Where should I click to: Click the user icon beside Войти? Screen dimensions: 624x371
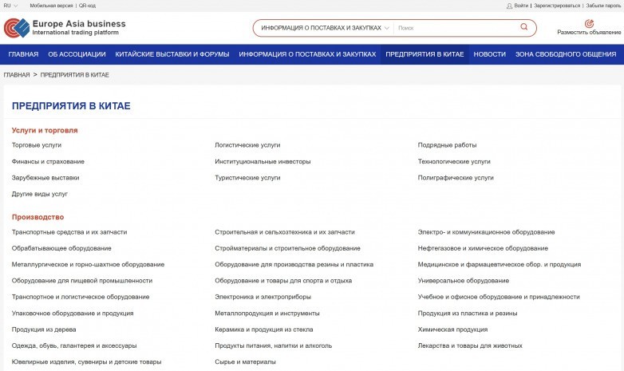509,6
